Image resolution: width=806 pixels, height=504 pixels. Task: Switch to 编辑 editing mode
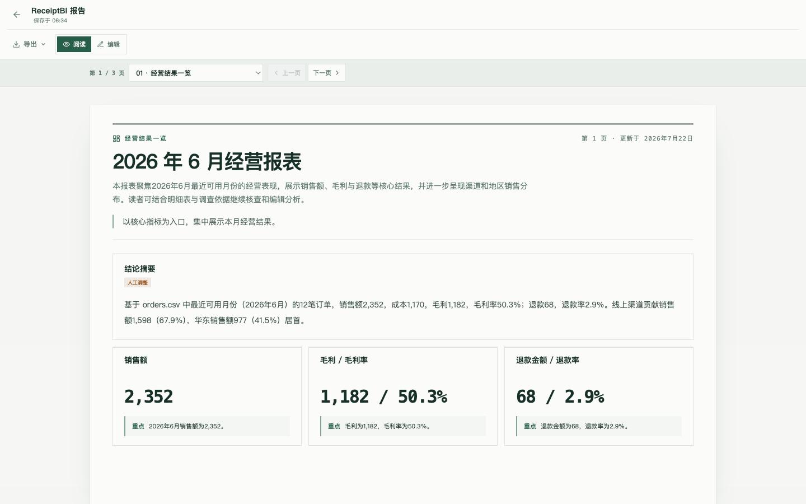(109, 44)
